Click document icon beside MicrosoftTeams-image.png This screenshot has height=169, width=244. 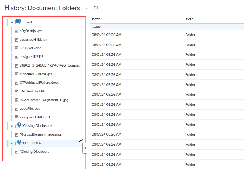click(16, 134)
